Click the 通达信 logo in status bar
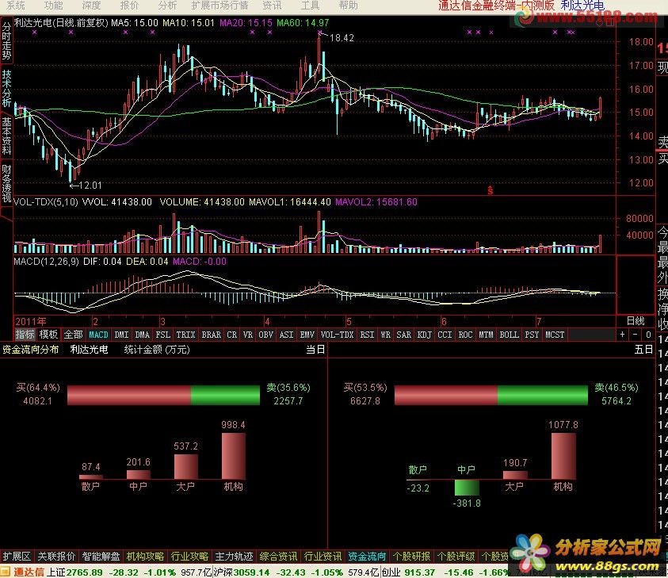Image resolution: width=668 pixels, height=578 pixels. (23, 572)
